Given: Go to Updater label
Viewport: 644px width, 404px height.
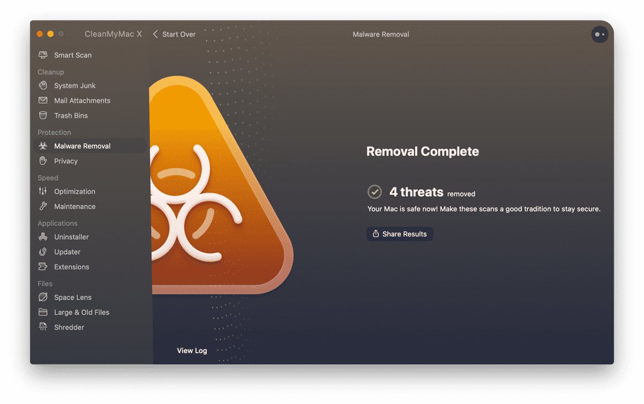Looking at the screenshot, I should [68, 252].
